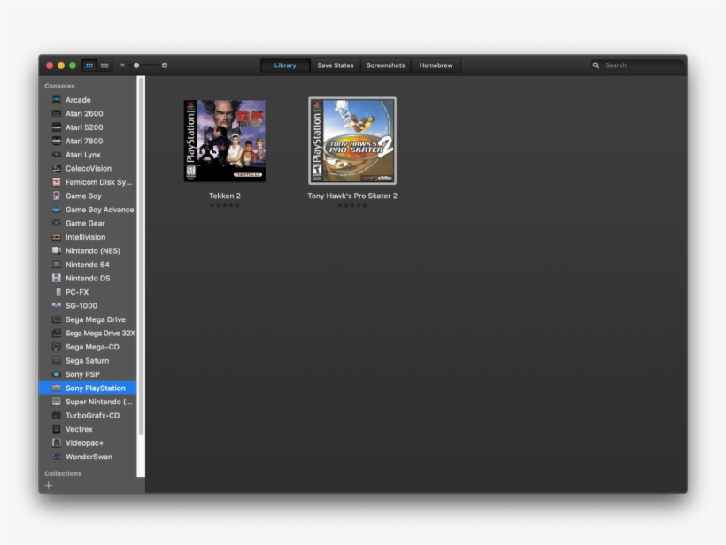Select the SG-1000 console icon

coord(57,305)
